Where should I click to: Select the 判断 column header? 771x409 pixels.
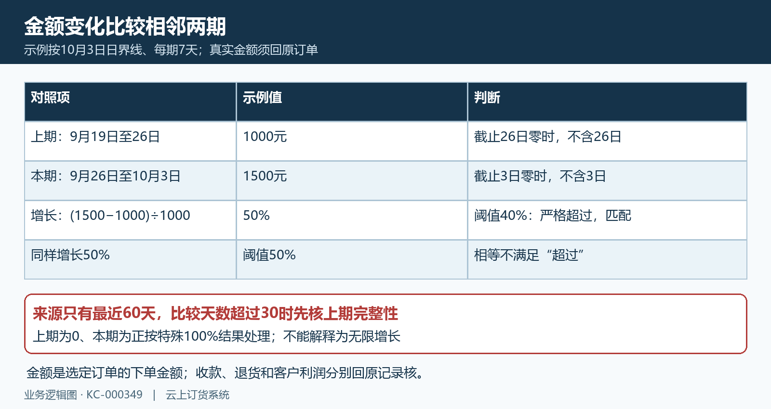[607, 102]
